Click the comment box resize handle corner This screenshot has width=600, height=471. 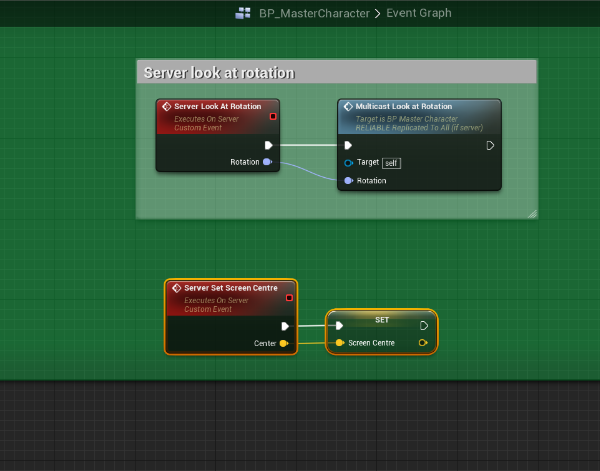click(x=532, y=214)
